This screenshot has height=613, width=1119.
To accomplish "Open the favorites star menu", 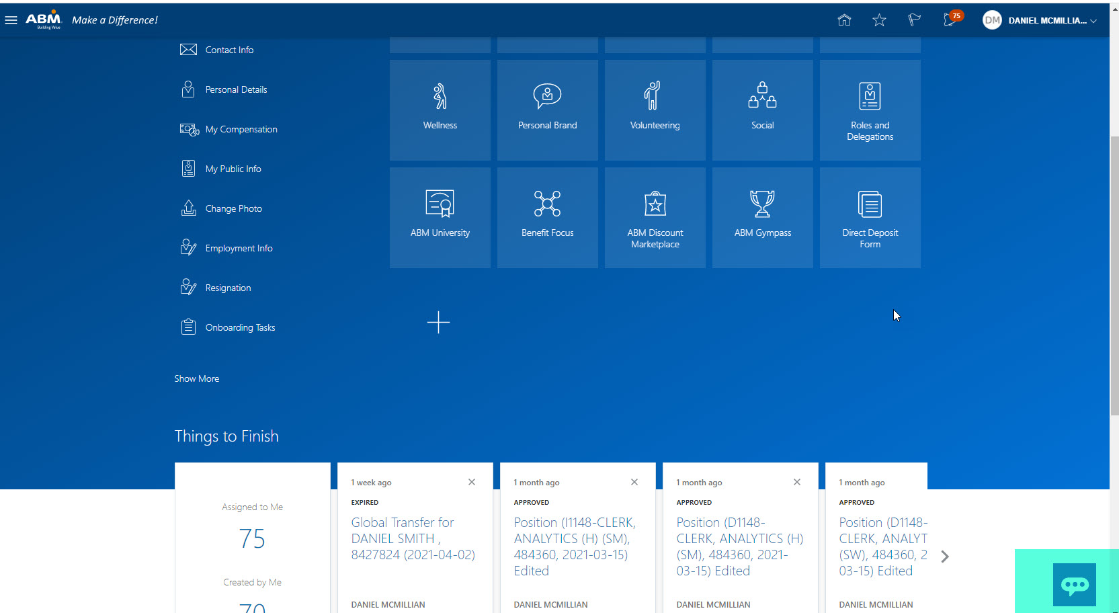I will tap(879, 20).
